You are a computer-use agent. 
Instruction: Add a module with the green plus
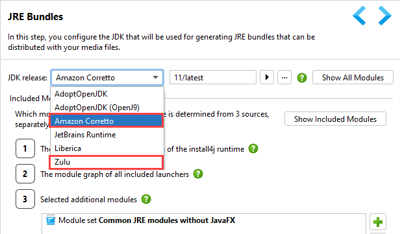tap(378, 222)
